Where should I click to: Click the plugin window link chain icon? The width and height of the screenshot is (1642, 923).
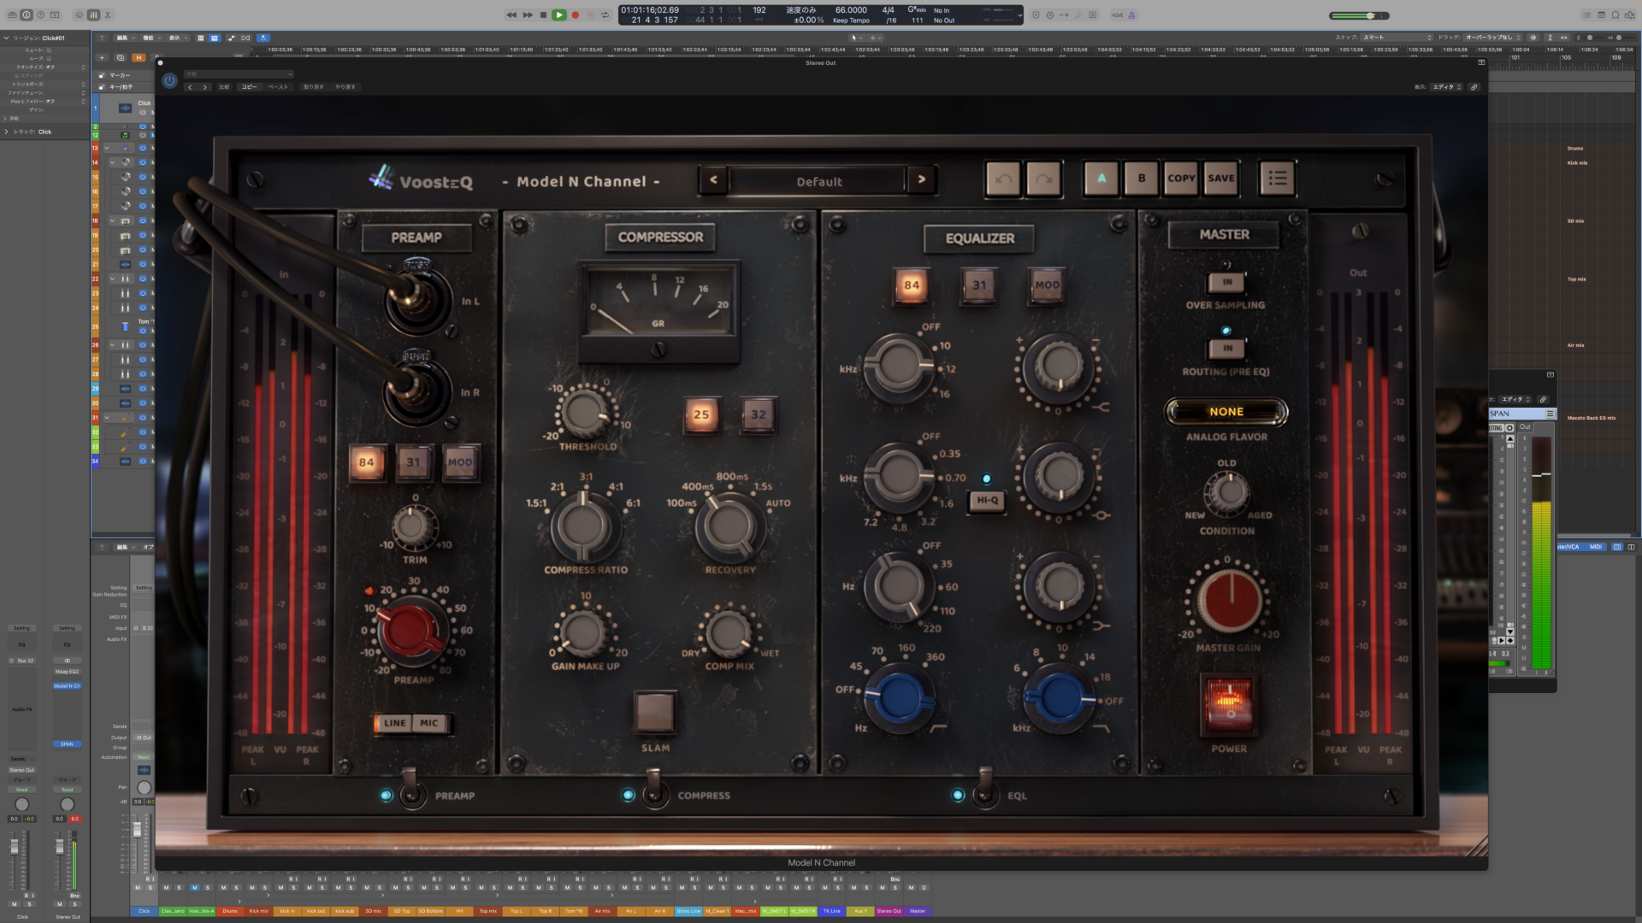pyautogui.click(x=1474, y=86)
